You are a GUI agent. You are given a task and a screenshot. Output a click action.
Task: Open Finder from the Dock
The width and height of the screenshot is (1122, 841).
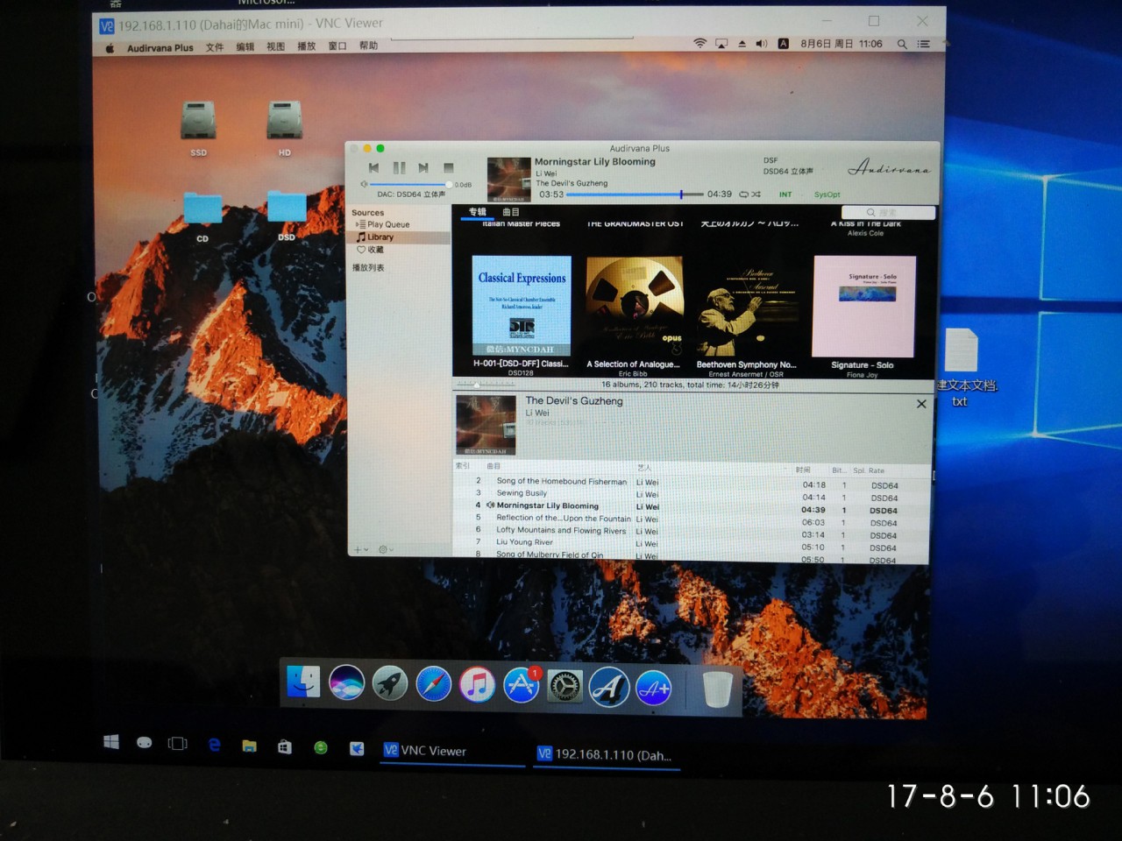pyautogui.click(x=303, y=682)
